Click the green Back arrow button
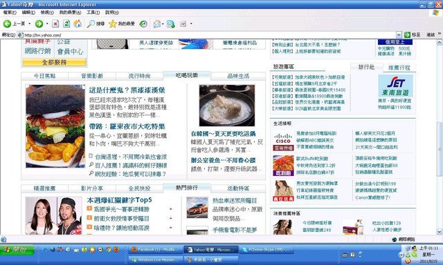Viewport: 443px width, 265px height. (8, 24)
